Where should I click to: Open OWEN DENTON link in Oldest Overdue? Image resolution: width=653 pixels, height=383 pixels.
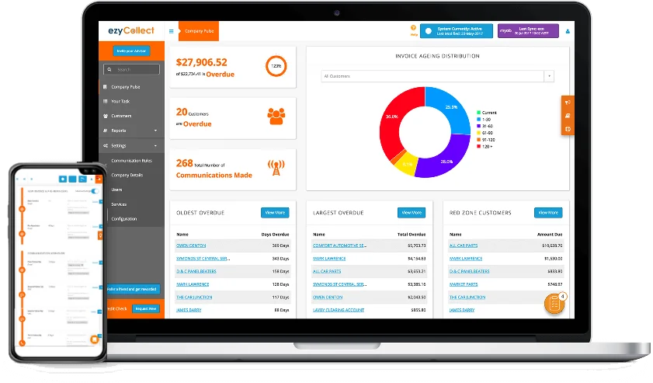191,245
